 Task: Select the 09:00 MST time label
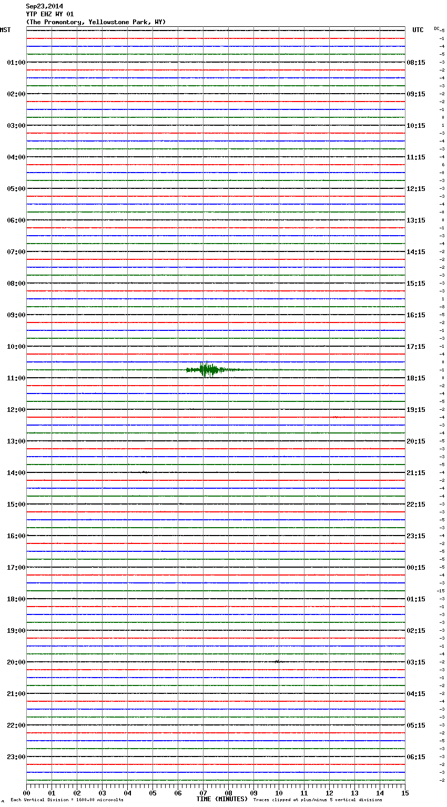click(x=16, y=315)
